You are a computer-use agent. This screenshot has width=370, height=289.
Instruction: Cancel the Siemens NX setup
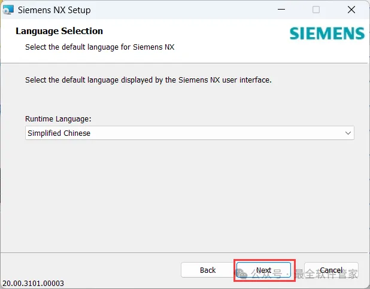point(331,270)
